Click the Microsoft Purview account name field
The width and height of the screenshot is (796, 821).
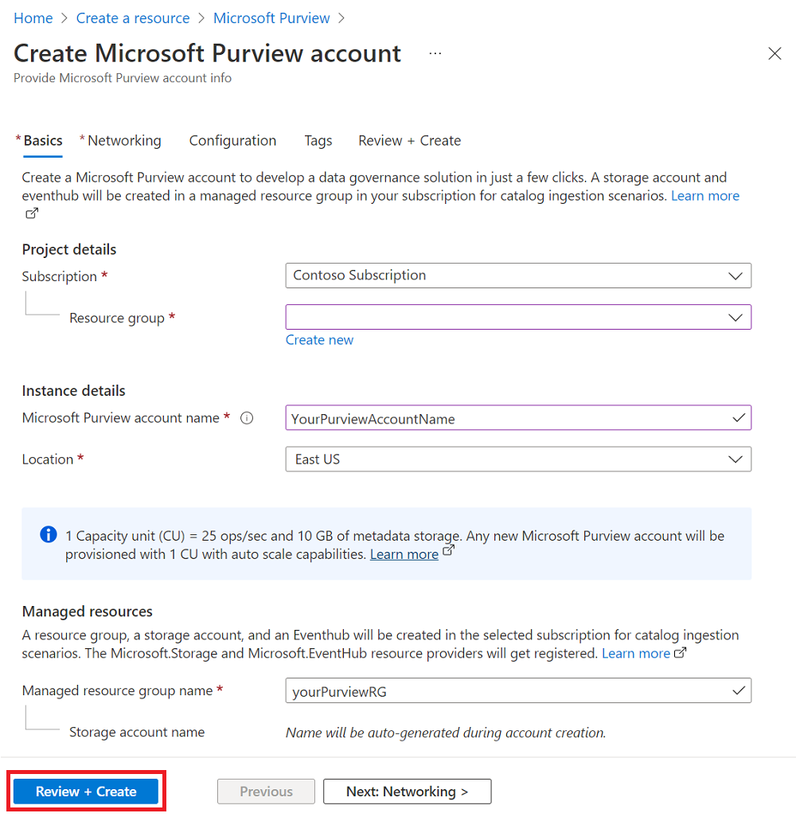517,417
